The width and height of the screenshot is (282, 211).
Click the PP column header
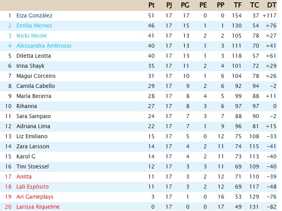point(220,5)
